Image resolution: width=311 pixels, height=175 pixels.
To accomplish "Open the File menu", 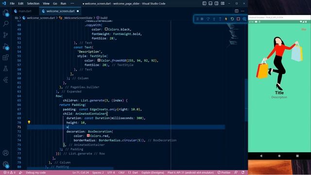I will [x=12, y=3].
